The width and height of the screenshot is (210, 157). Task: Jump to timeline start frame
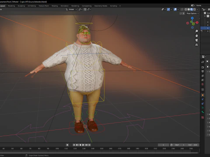pos(74,145)
